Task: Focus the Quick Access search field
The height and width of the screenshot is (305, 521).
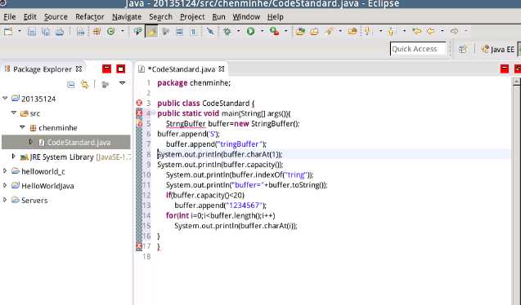Action: pyautogui.click(x=418, y=49)
